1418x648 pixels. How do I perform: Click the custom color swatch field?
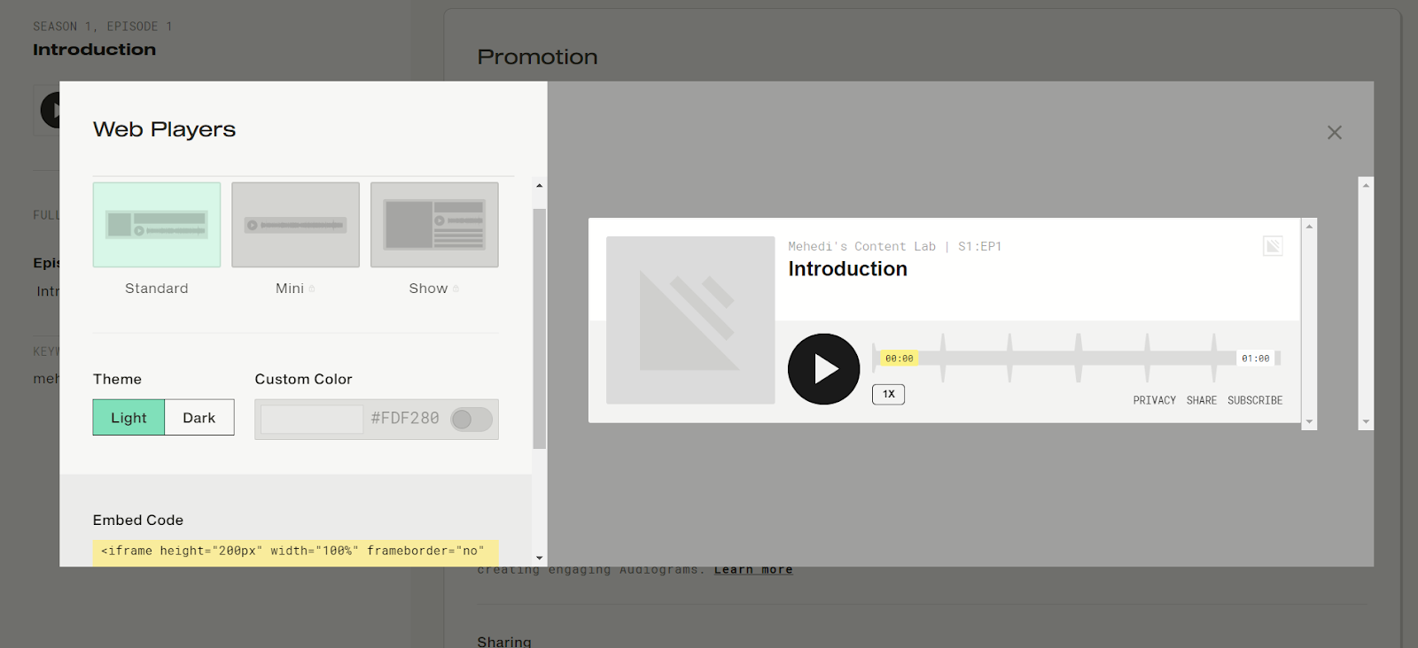[x=312, y=419]
